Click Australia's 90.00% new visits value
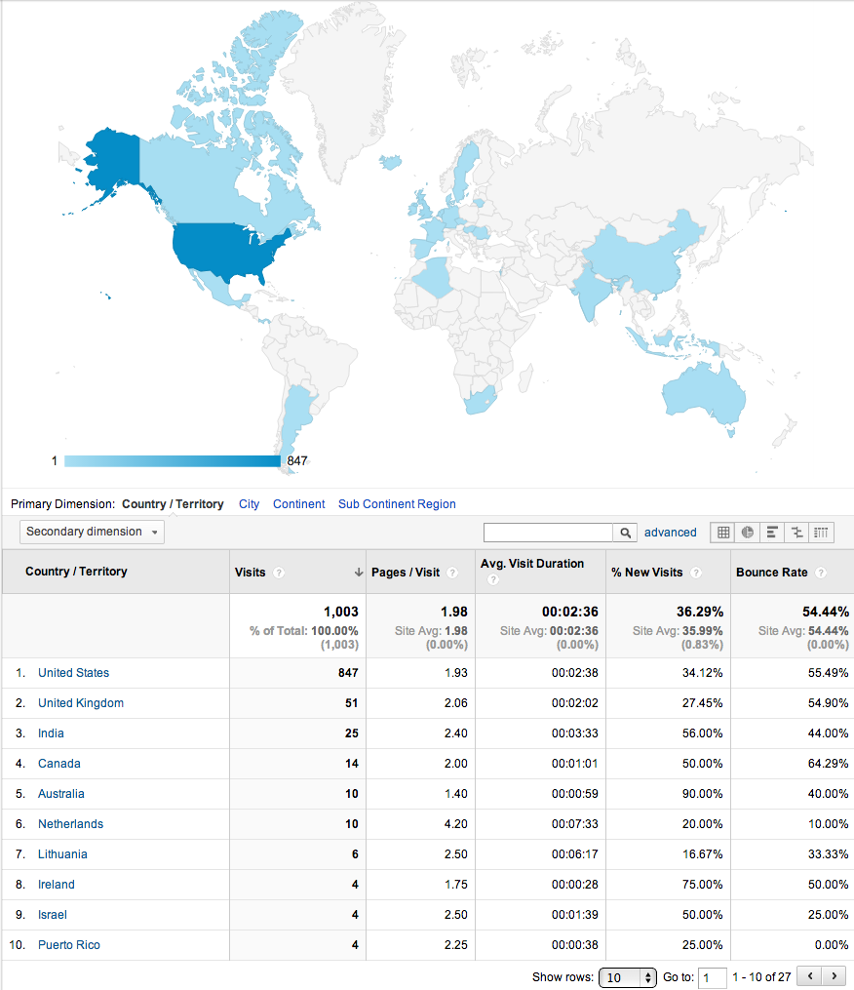This screenshot has height=990, width=854. click(702, 794)
